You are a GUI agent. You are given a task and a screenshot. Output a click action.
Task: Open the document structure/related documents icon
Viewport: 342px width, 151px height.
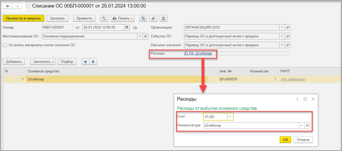click(143, 18)
